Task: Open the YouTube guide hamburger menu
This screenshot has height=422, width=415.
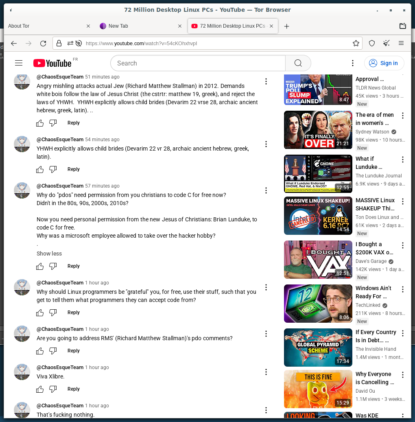Action: click(x=19, y=63)
